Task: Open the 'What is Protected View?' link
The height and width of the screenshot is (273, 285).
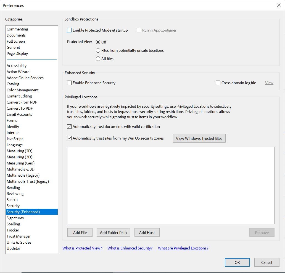Action: [82, 248]
